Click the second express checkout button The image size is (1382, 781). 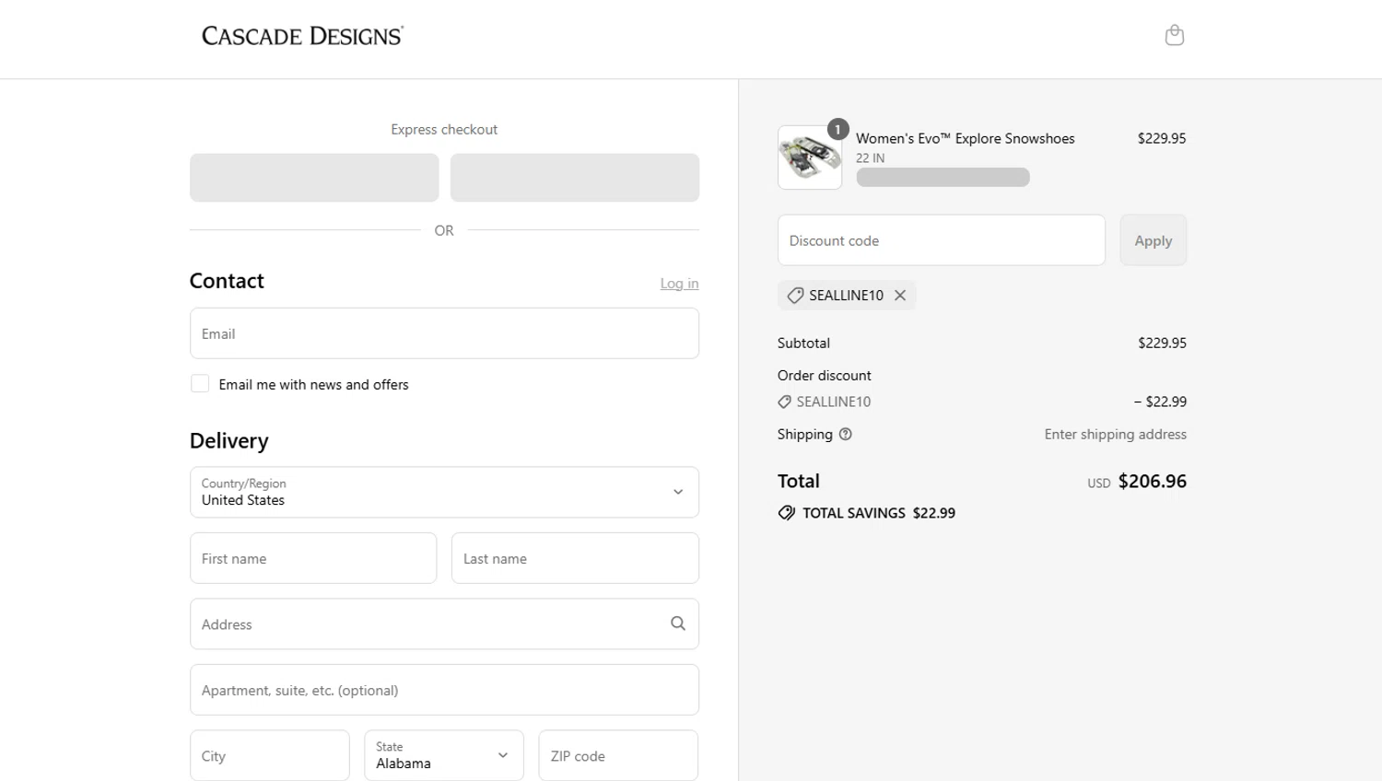575,178
